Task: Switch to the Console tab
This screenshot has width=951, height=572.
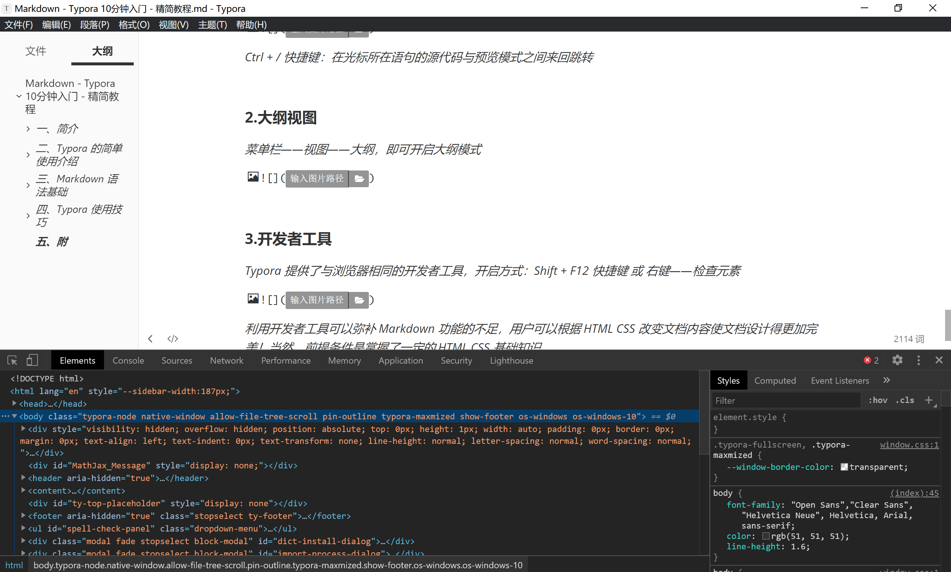Action: pyautogui.click(x=128, y=360)
